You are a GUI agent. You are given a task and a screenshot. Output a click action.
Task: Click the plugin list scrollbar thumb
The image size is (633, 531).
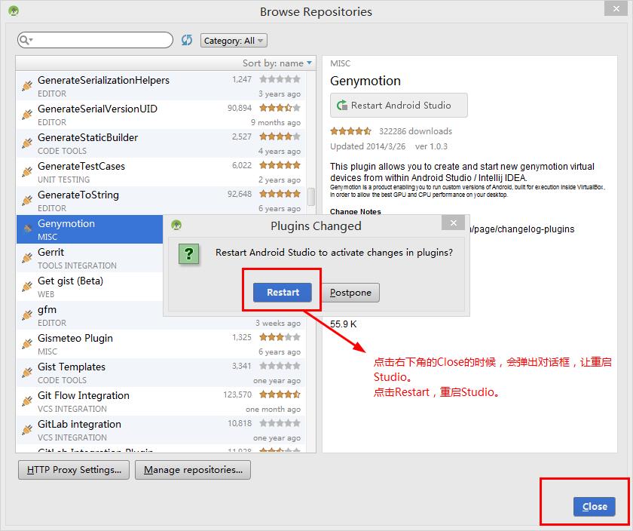click(310, 197)
